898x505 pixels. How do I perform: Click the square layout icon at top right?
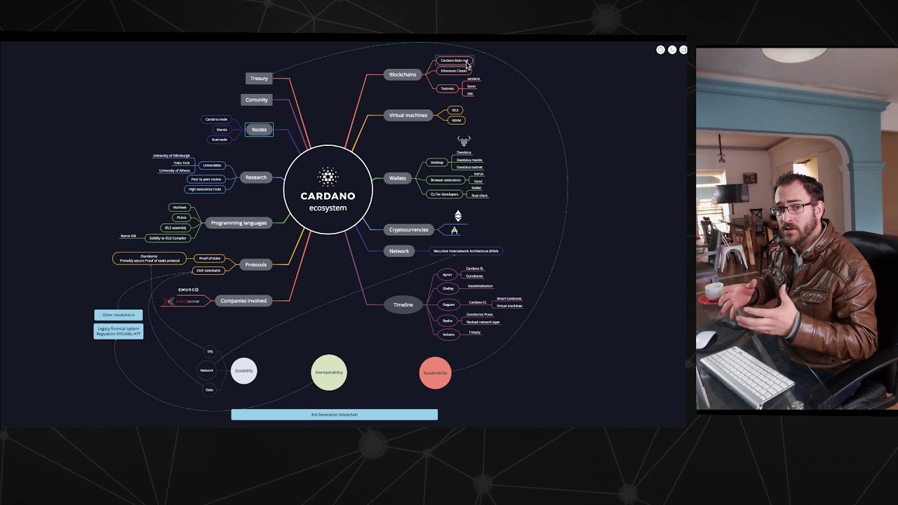coord(683,50)
